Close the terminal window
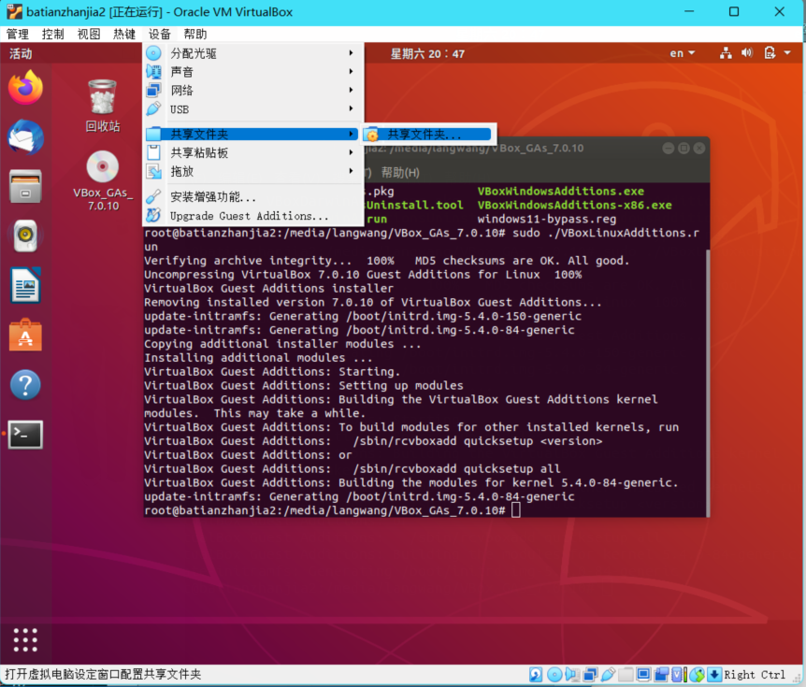The height and width of the screenshot is (687, 806). (x=699, y=148)
